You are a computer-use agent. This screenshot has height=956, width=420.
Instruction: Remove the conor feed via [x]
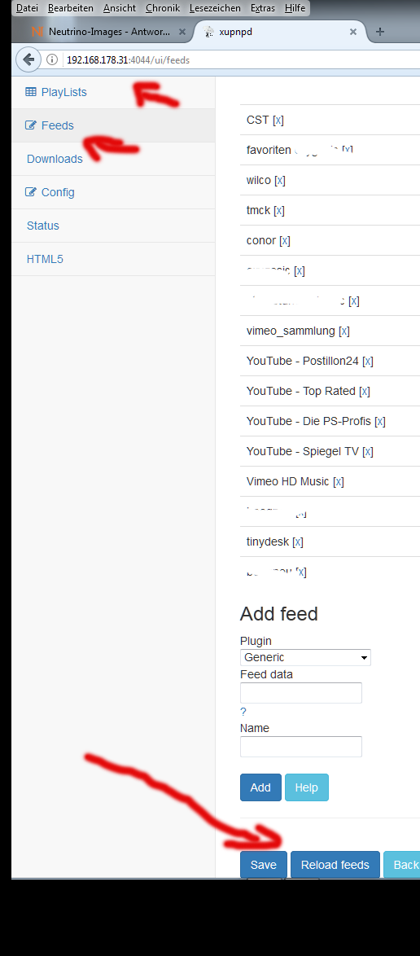point(285,240)
